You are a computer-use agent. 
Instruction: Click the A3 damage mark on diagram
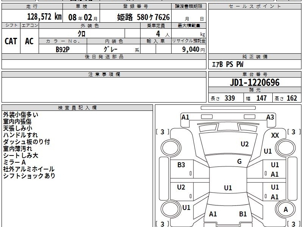tap(270, 117)
